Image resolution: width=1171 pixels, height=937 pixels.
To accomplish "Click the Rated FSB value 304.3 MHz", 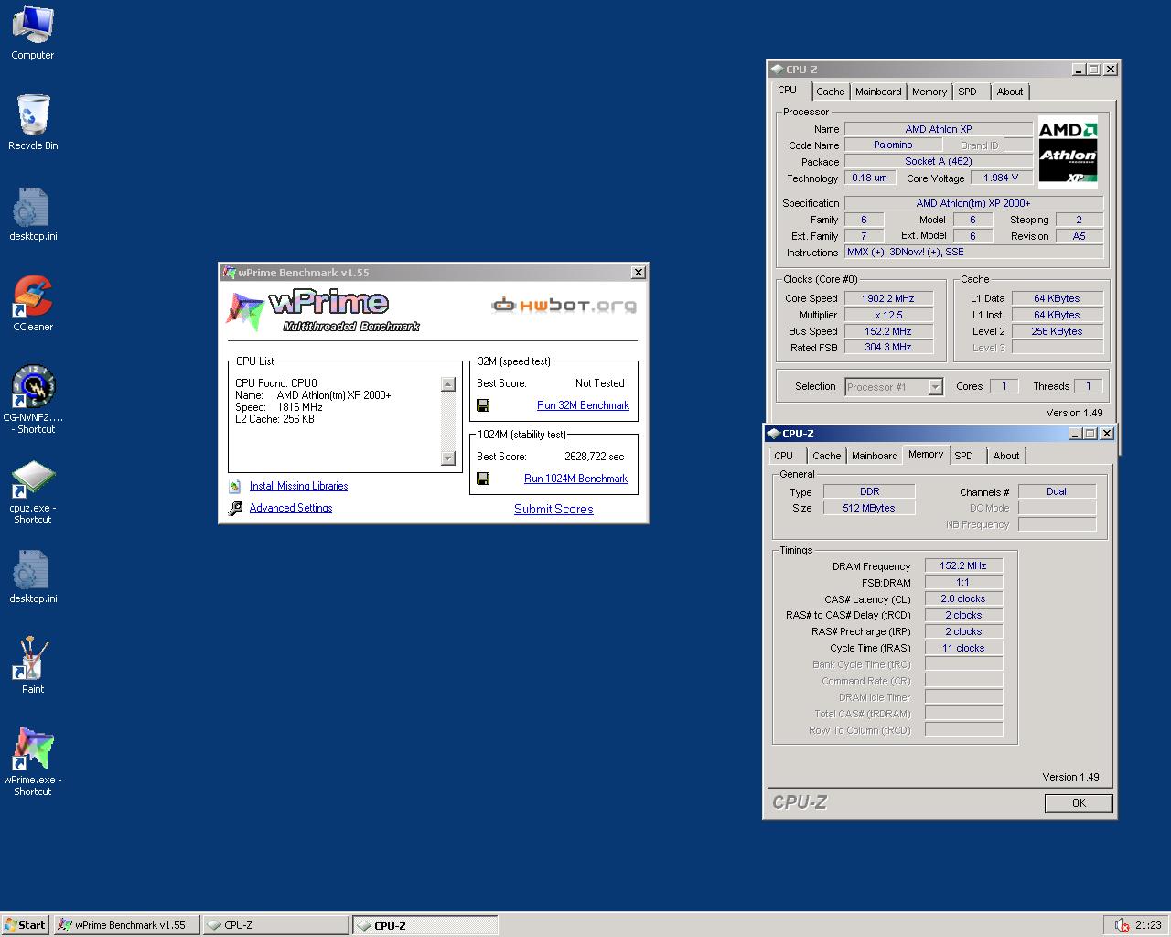I will click(x=888, y=348).
